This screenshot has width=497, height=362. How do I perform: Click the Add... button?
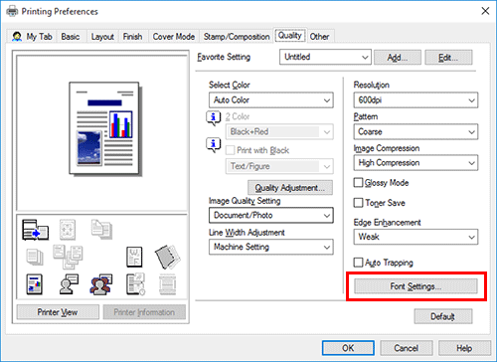coord(398,58)
